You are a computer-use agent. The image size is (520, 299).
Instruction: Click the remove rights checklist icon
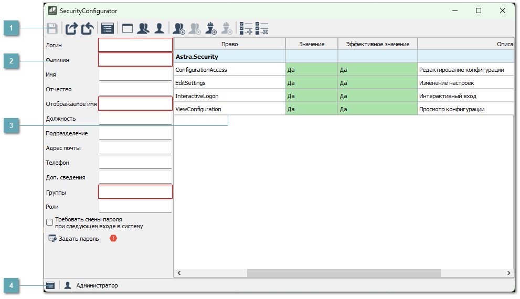[x=262, y=28]
